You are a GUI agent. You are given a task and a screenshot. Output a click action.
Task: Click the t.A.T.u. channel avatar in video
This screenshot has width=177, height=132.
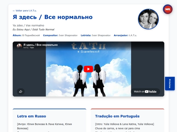[19, 46]
